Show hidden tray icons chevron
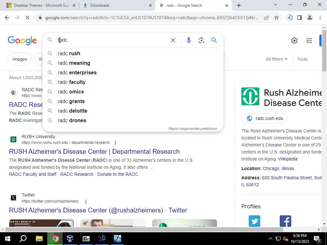The image size is (327, 245). pos(270,239)
